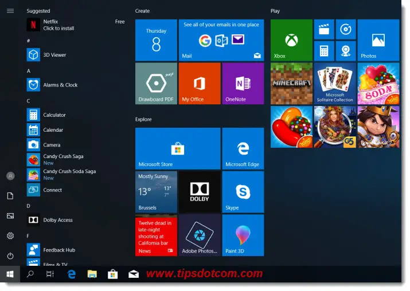Open the Microsoft Edge tile

coord(243,148)
